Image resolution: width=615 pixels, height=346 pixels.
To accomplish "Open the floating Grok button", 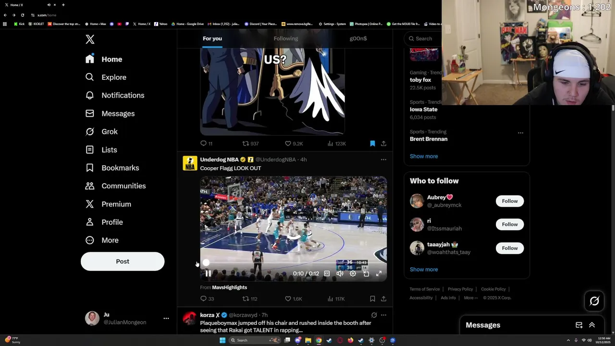I will coord(594,301).
